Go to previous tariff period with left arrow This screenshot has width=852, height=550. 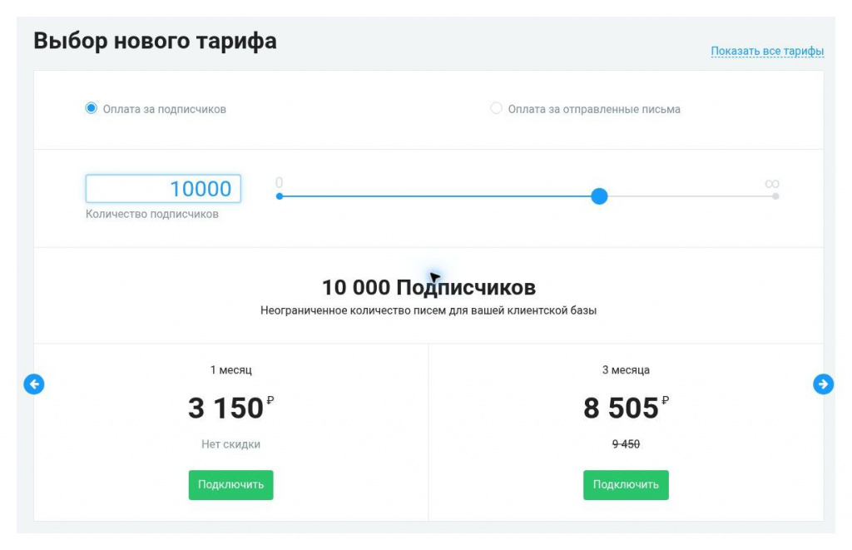33,384
